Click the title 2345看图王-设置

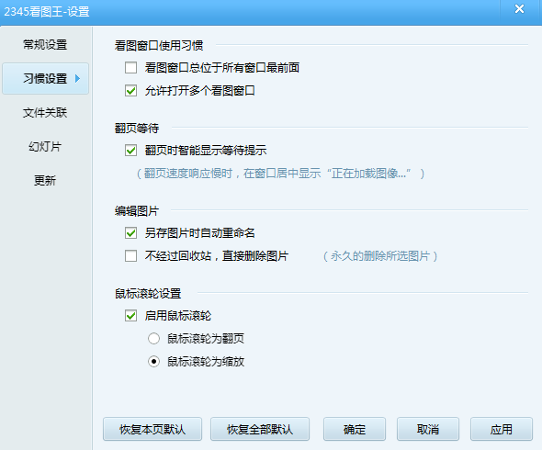pyautogui.click(x=47, y=12)
